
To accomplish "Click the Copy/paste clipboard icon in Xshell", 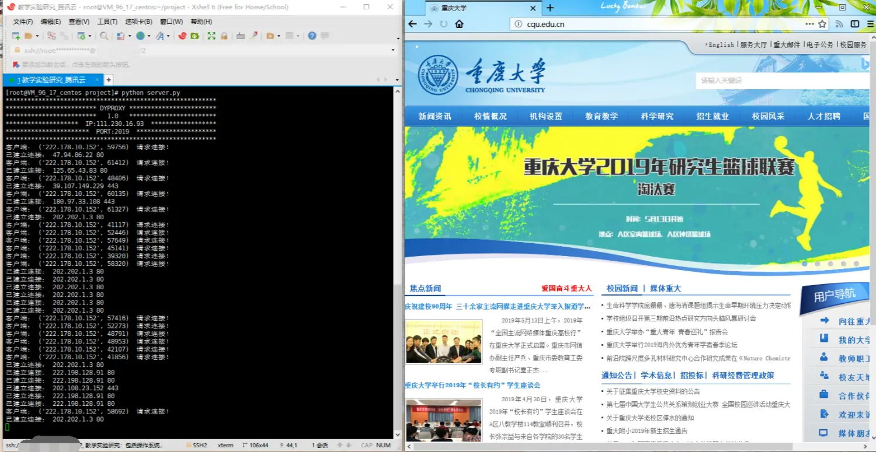I will (x=121, y=36).
